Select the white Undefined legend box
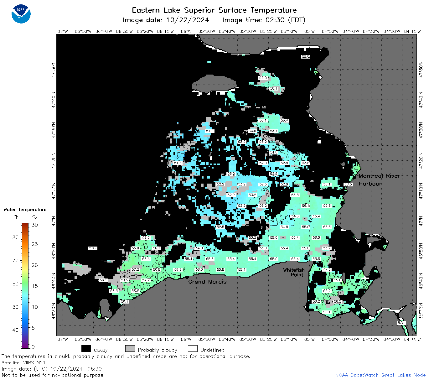Screen dimensions: 429x380 coord(193,349)
